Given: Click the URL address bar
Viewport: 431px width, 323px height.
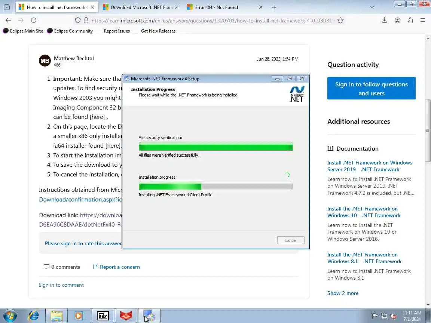Looking at the screenshot, I should [213, 20].
